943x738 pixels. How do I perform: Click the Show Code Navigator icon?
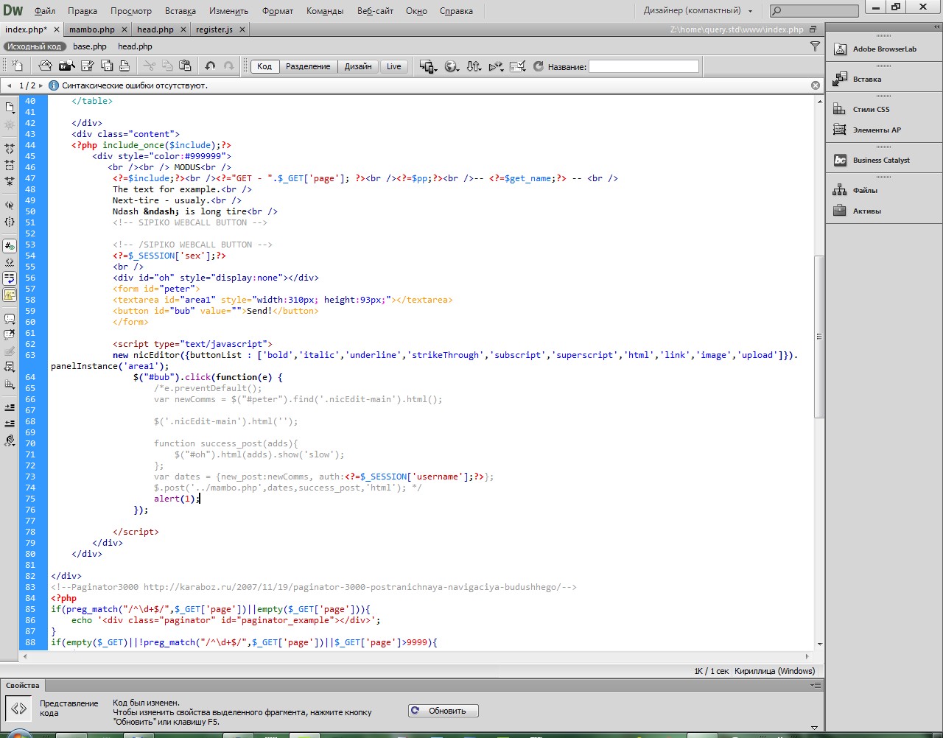[x=10, y=124]
